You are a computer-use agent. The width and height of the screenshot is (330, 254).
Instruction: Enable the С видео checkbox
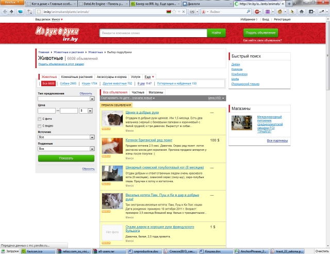pos(39,126)
